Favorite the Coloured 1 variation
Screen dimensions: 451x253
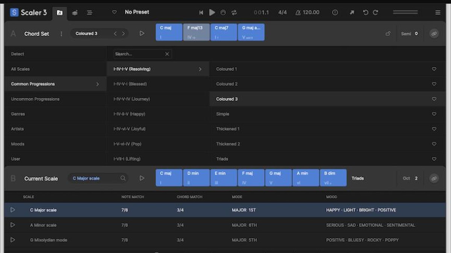[x=434, y=69]
